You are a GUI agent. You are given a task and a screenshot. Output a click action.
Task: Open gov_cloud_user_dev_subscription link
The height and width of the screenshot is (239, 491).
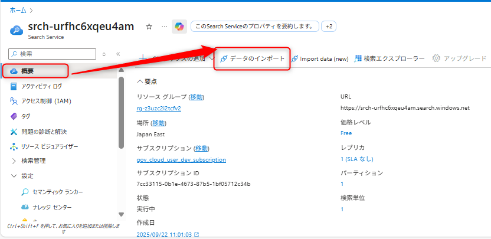click(x=181, y=160)
